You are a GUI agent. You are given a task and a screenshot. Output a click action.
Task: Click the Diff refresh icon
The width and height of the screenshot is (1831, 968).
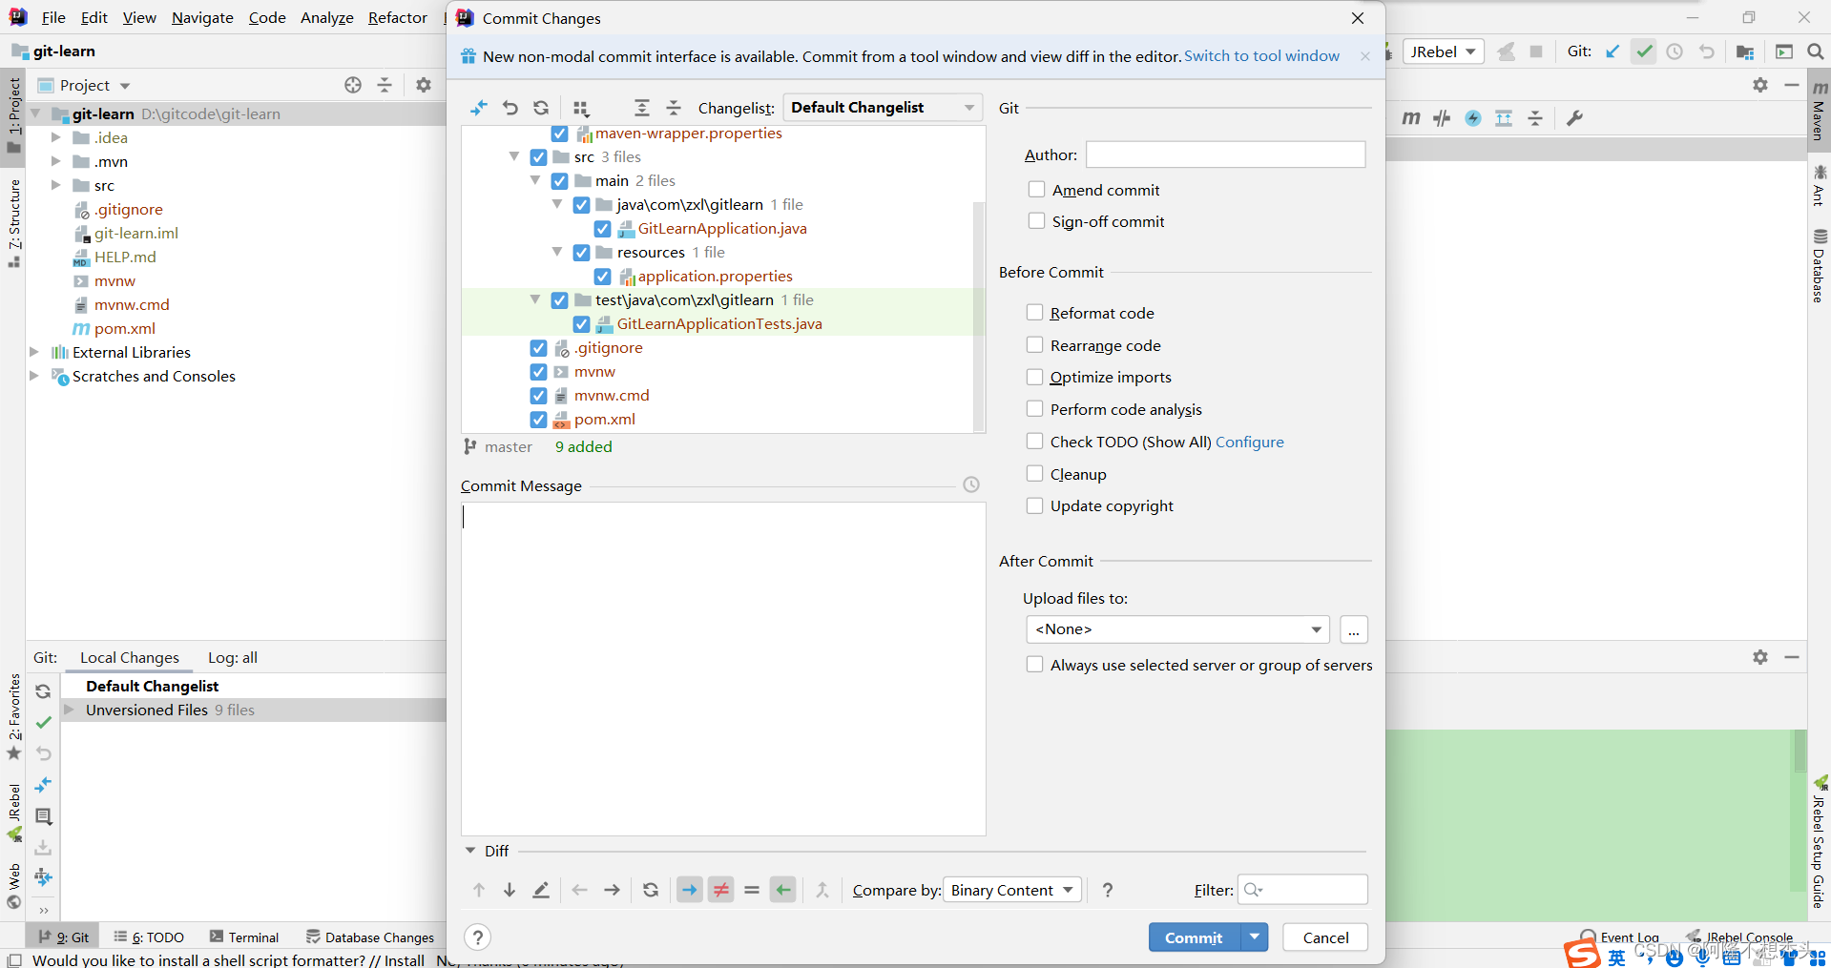point(651,890)
